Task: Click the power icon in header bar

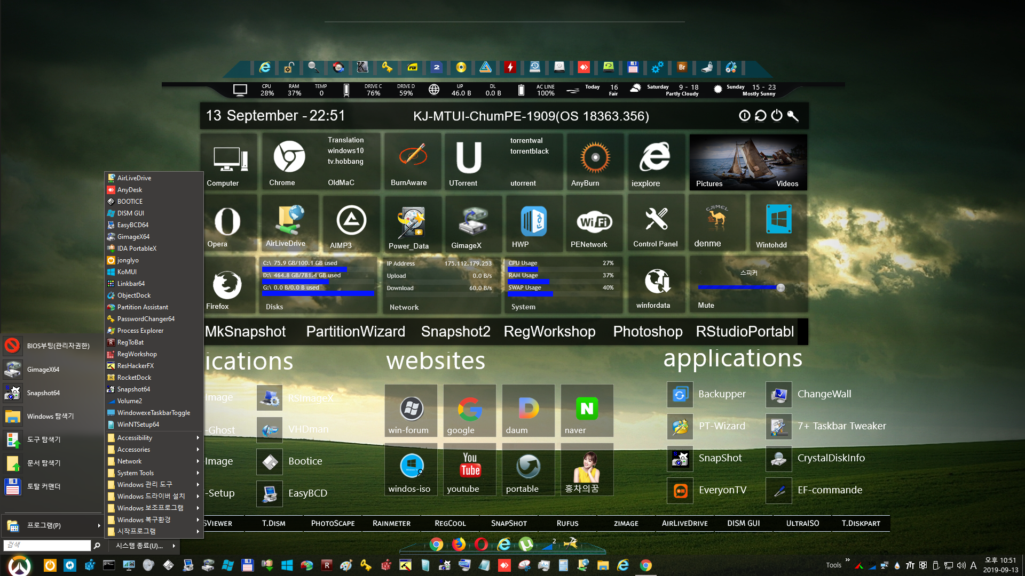Action: tap(777, 115)
